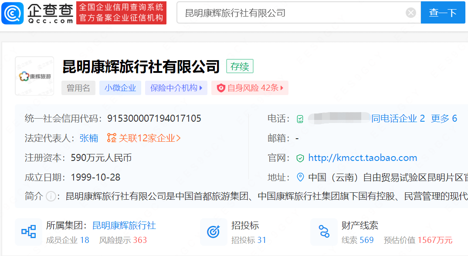The image size is (468, 256).
Task: Open legal representative 张楠 profile
Action: pos(88,138)
